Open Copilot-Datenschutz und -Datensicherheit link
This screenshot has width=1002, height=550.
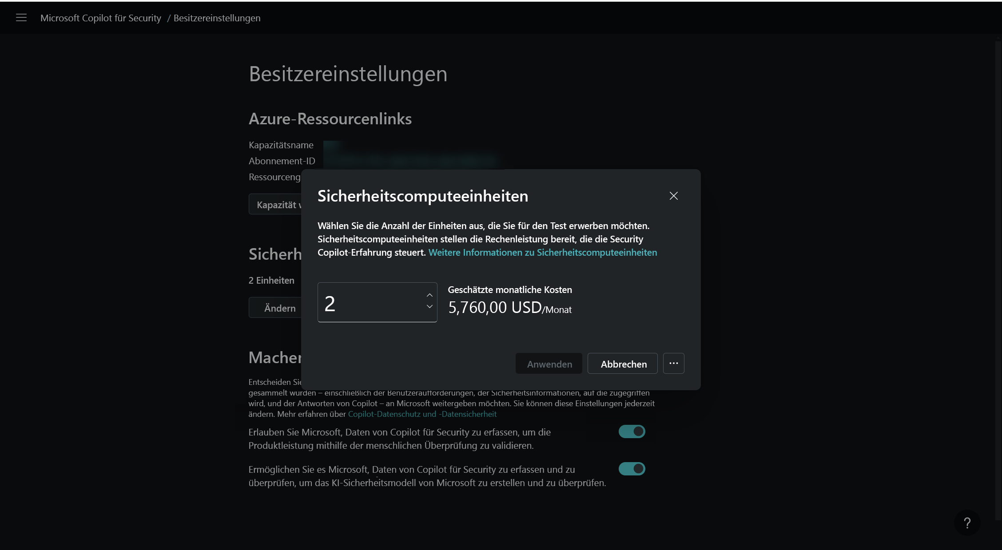[x=422, y=414]
